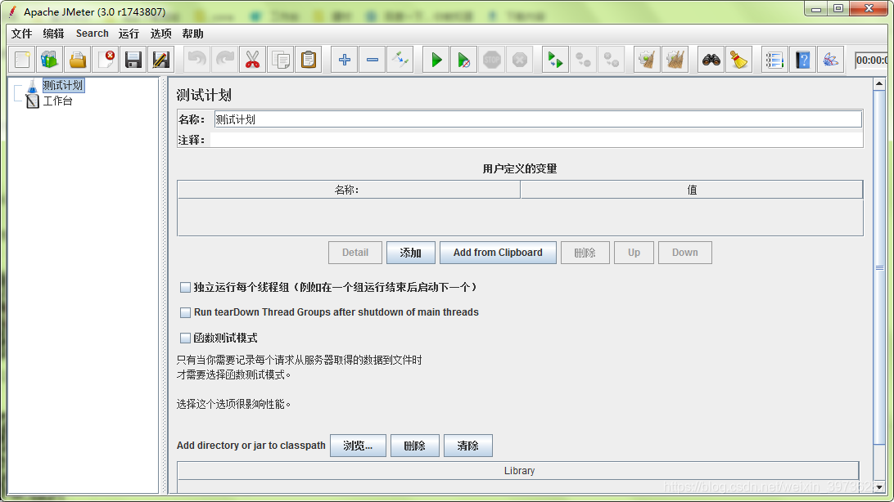The image size is (894, 502).
Task: Click the Shutdown test X icon
Action: (519, 60)
